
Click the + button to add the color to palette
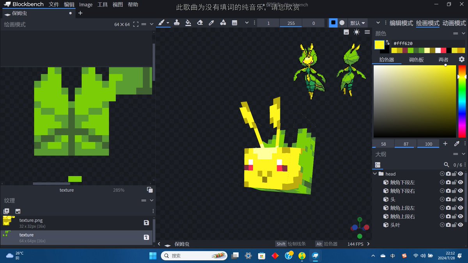tap(445, 143)
